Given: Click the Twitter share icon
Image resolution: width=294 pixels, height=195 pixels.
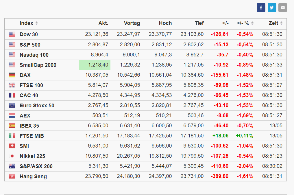Looking at the screenshot, I should point(272,8).
